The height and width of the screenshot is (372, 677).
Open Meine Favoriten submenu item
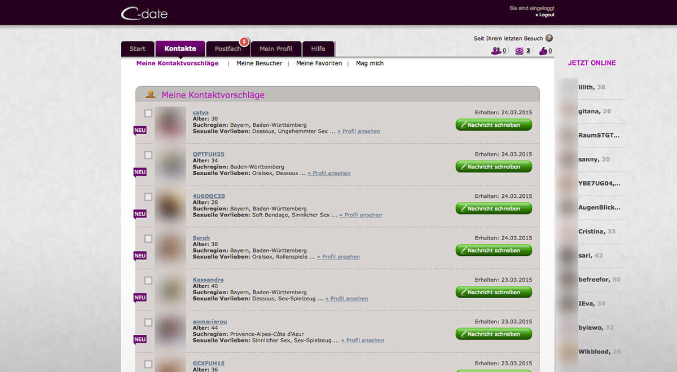click(x=319, y=63)
